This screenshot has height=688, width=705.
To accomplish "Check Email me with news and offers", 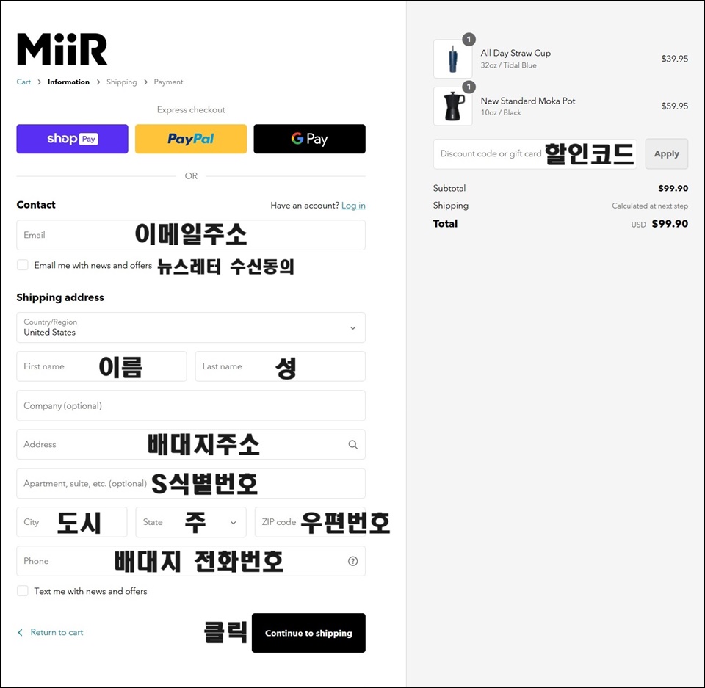I will pos(23,265).
